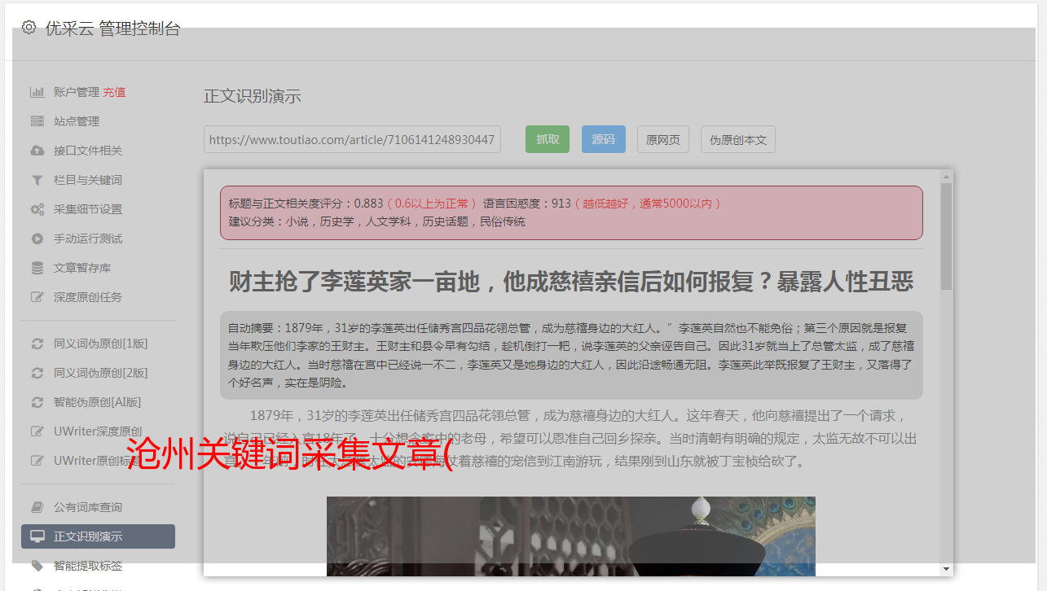
Task: Click the refresh icon for 同义词伪原创[2版]
Action: (37, 373)
